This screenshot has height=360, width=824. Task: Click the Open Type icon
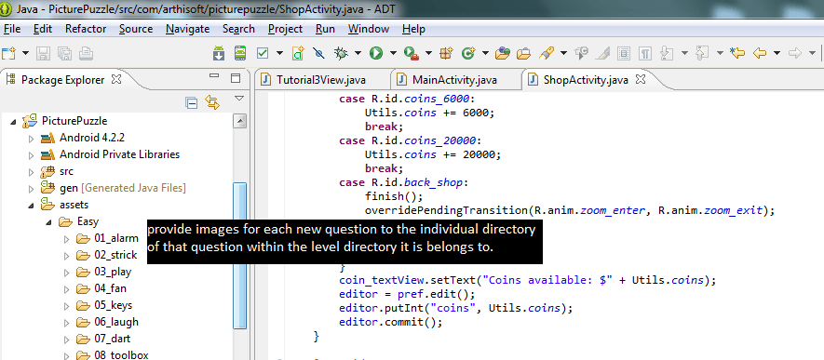[x=504, y=53]
